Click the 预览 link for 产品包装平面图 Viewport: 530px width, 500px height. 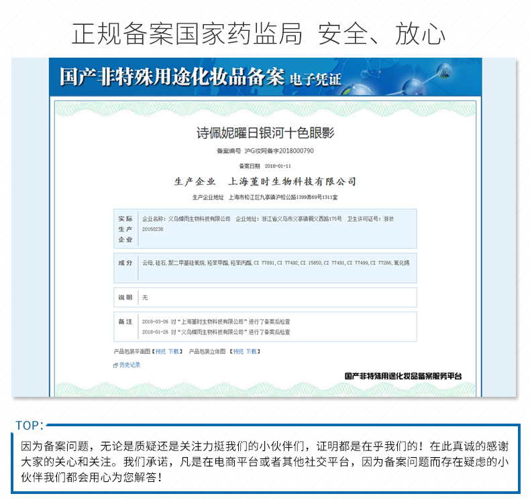coord(160,351)
